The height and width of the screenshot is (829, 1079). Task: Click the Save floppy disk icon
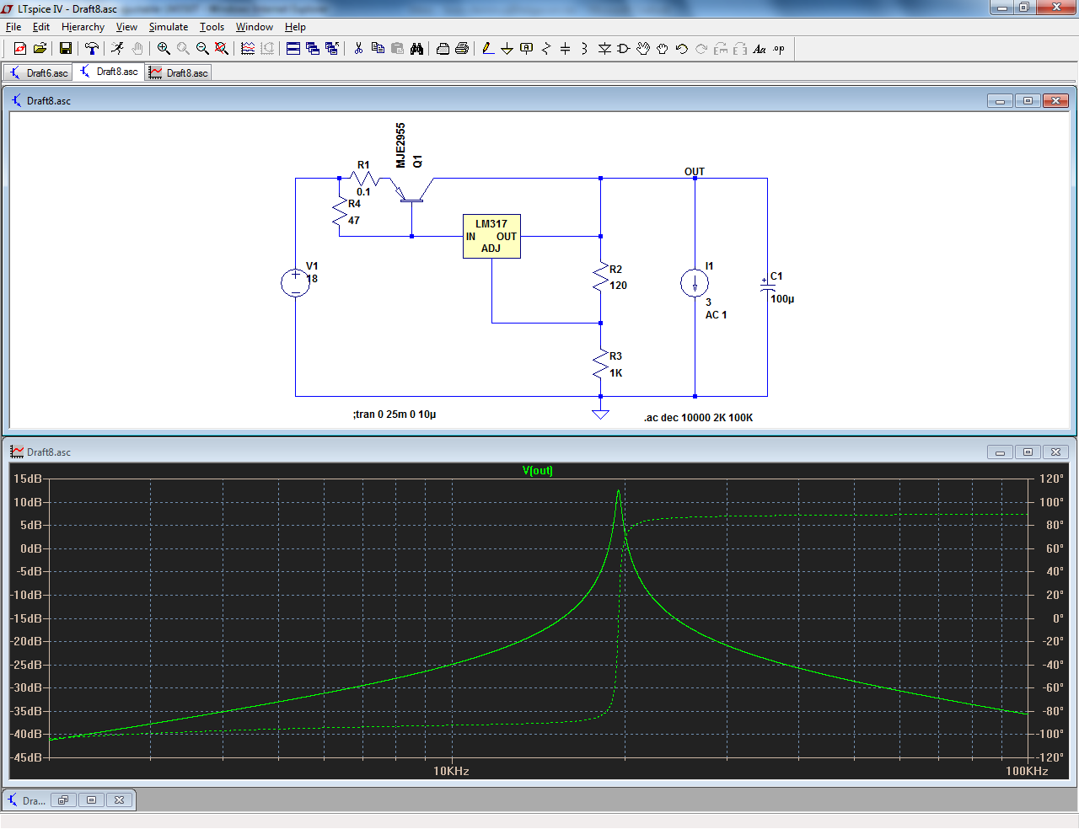(65, 49)
